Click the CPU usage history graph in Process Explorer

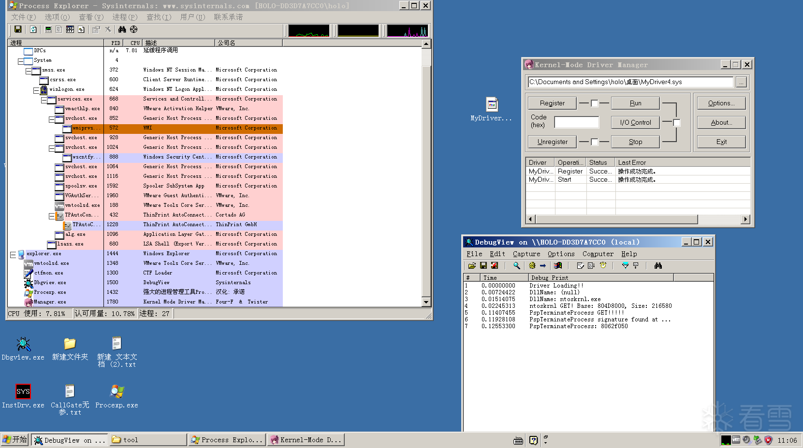point(309,30)
